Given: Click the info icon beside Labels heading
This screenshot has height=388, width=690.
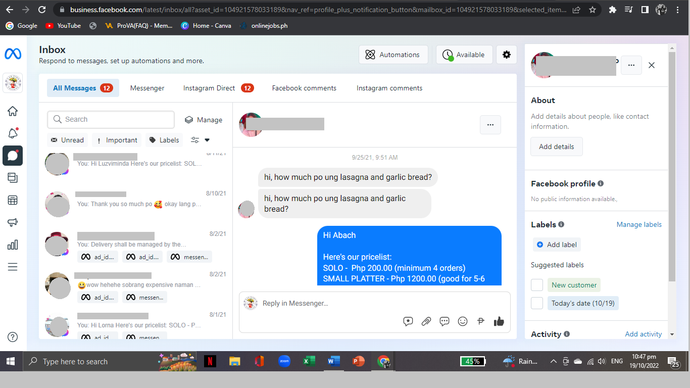Looking at the screenshot, I should coord(561,224).
